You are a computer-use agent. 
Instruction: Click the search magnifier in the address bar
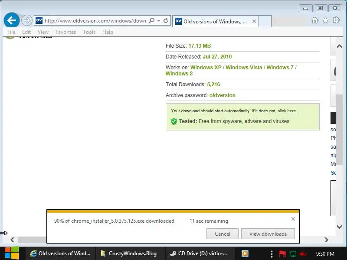pyautogui.click(x=152, y=20)
